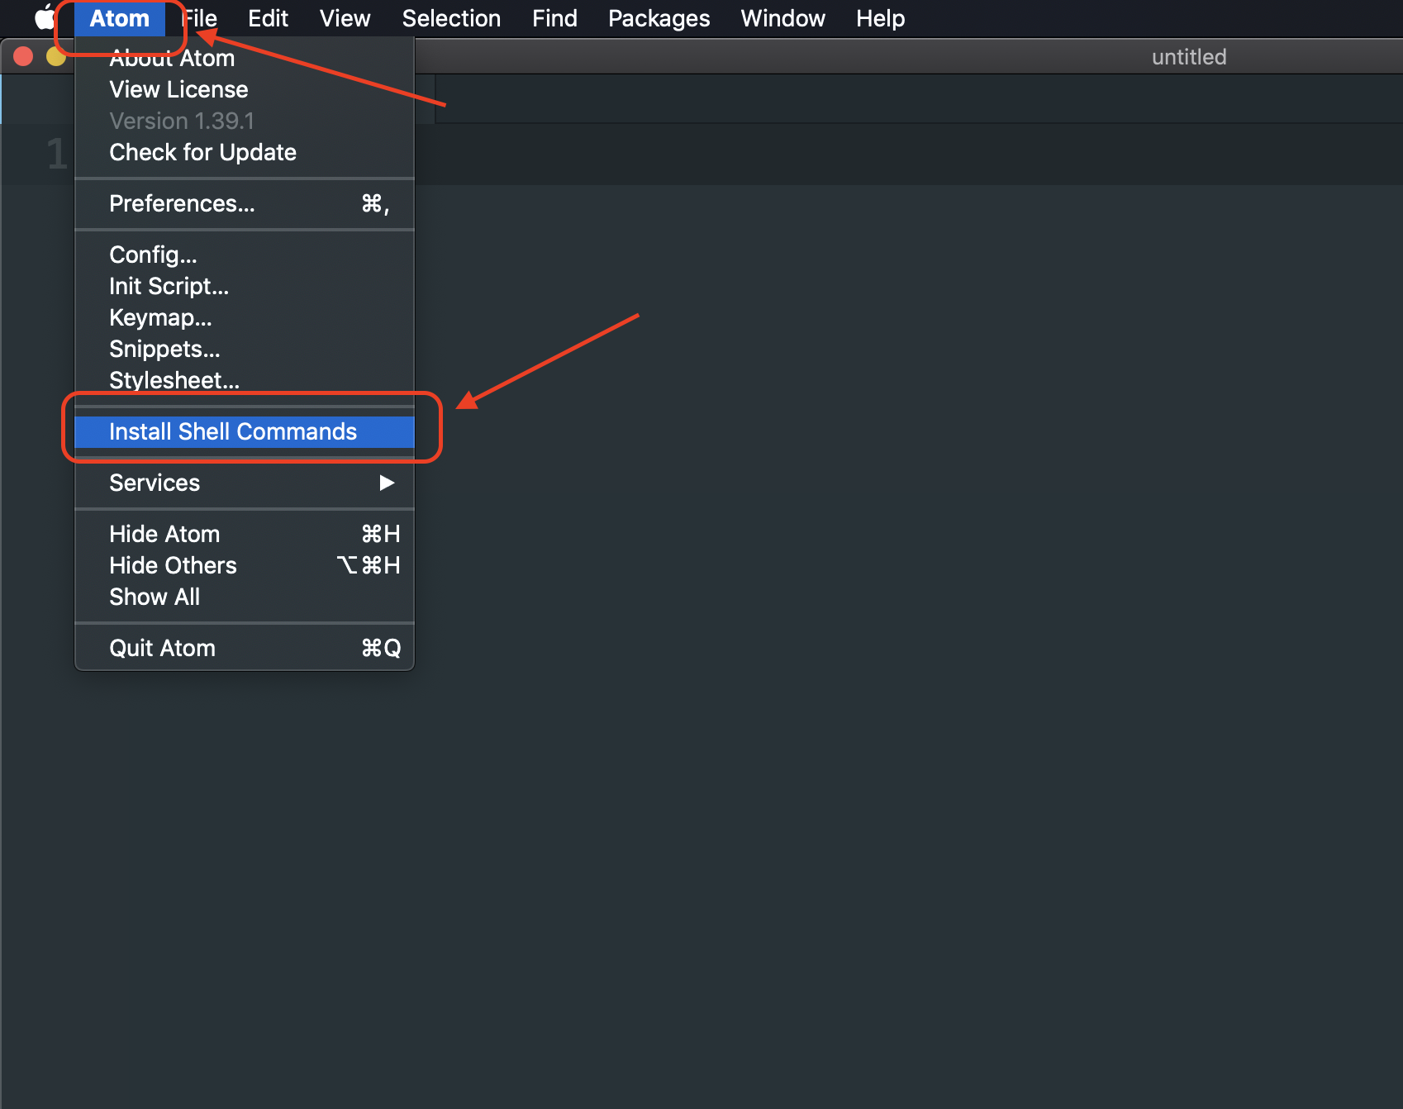This screenshot has height=1109, width=1403.
Task: Click Show All in menu
Action: (155, 597)
